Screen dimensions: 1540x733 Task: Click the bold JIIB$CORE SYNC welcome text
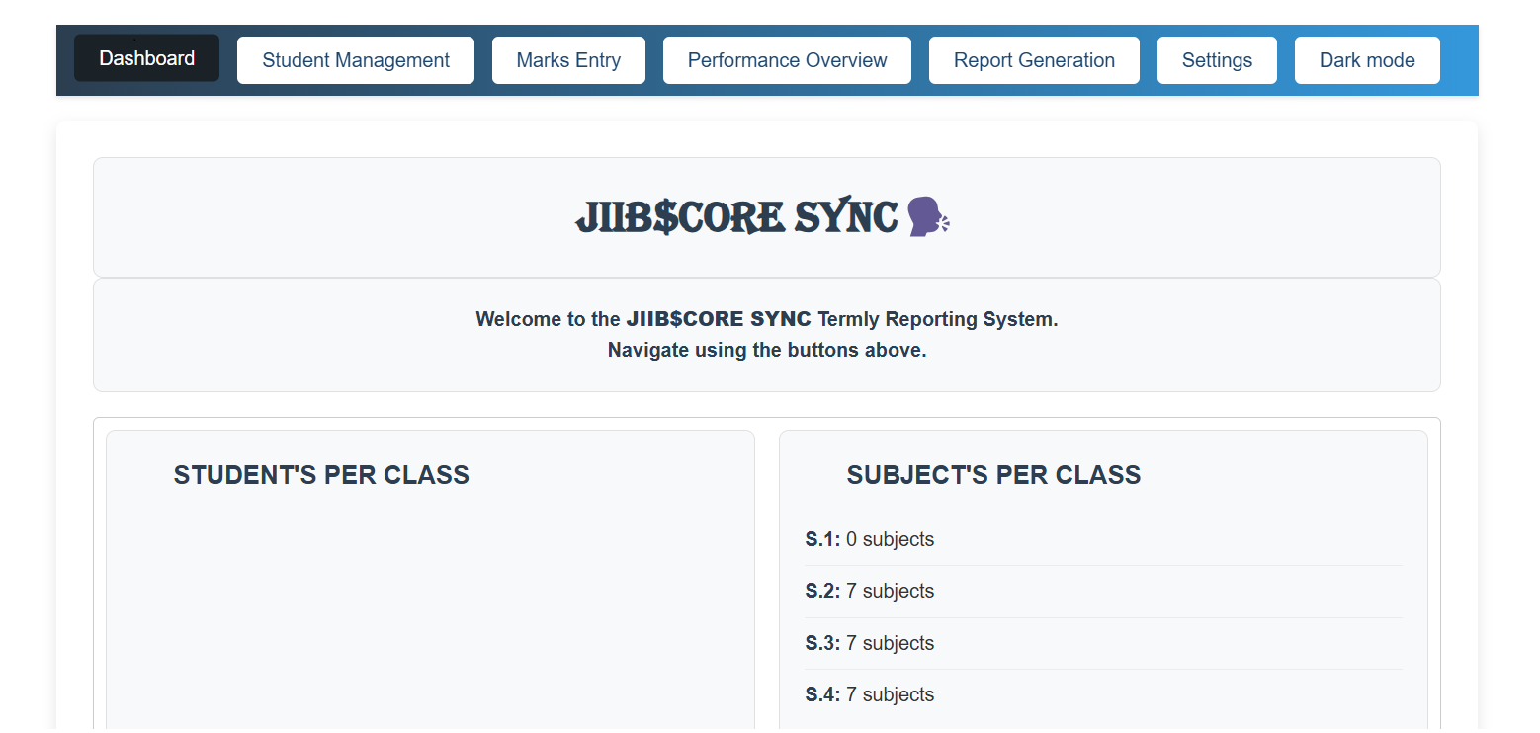[x=719, y=318]
